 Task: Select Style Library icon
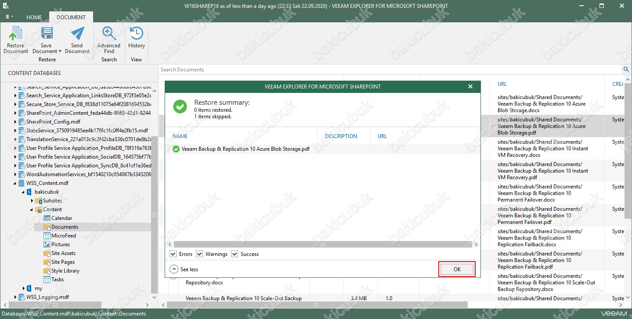pyautogui.click(x=47, y=271)
